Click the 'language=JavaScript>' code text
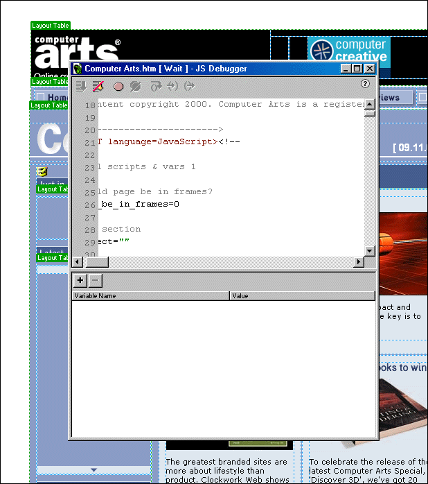The height and width of the screenshot is (484, 428). tap(163, 141)
